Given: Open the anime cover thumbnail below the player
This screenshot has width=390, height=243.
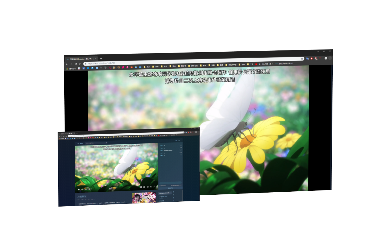Looking at the screenshot, I should pos(144,197).
